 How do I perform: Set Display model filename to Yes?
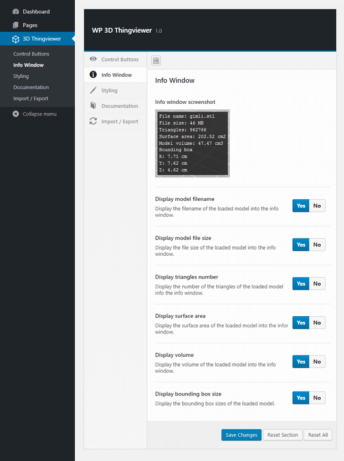coord(301,206)
